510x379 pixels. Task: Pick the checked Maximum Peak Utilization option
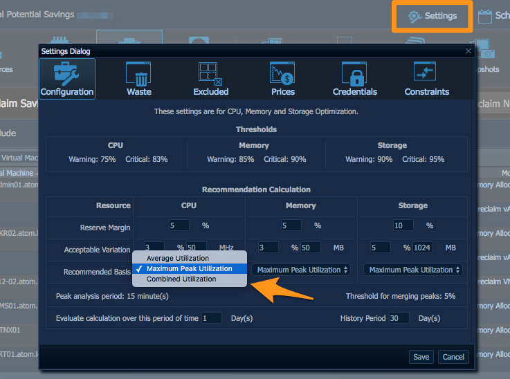pos(189,269)
